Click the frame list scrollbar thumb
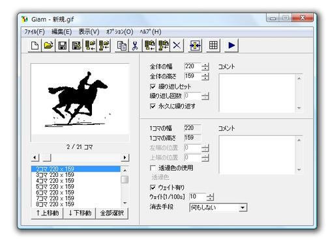The width and height of the screenshot is (326, 242). [x=125, y=180]
